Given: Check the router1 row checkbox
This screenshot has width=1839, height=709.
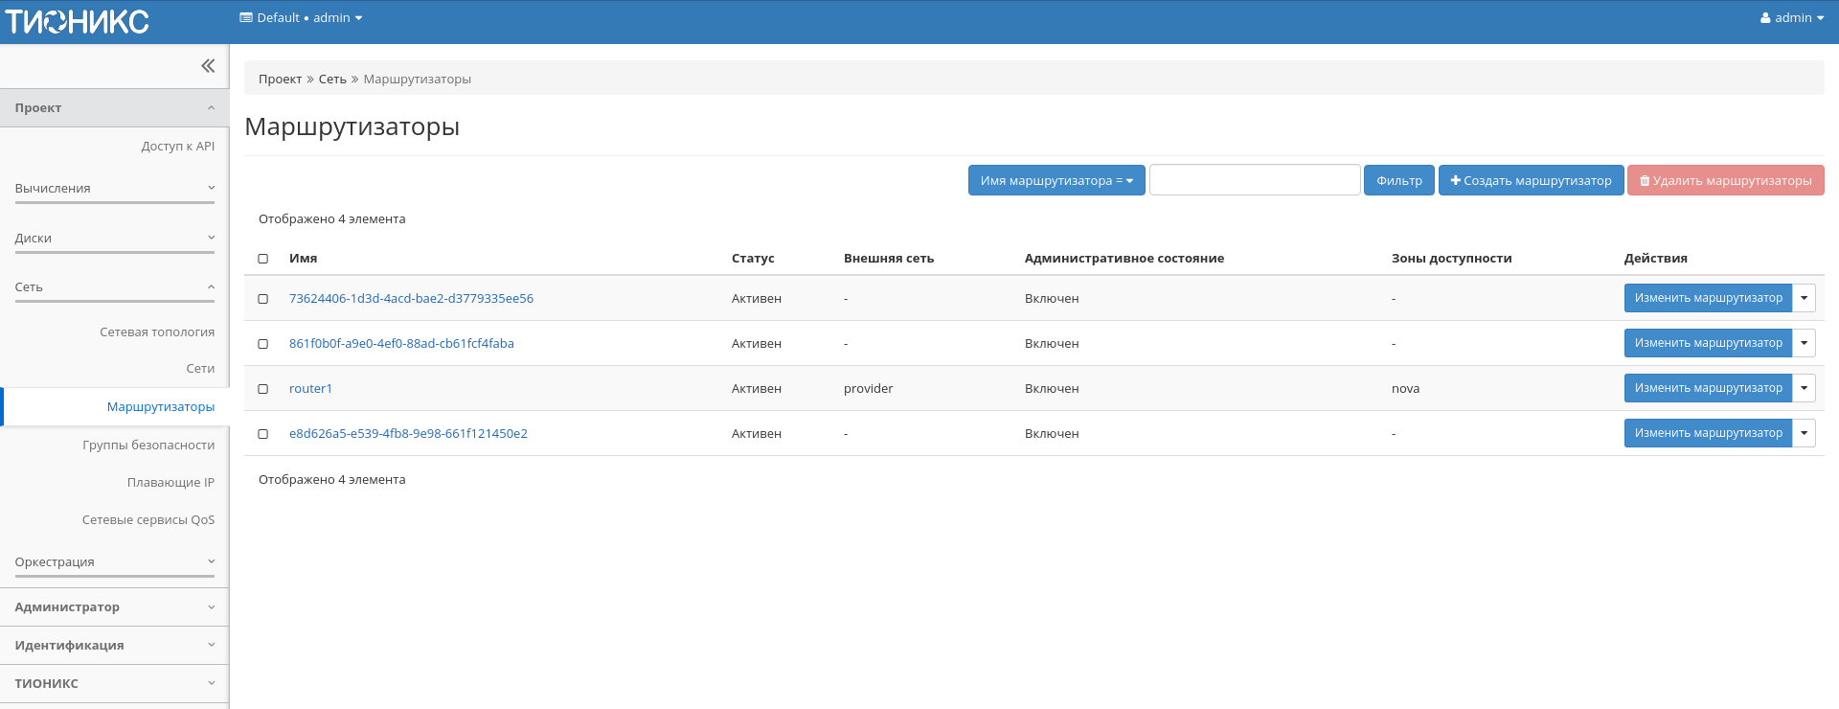Looking at the screenshot, I should click(263, 389).
